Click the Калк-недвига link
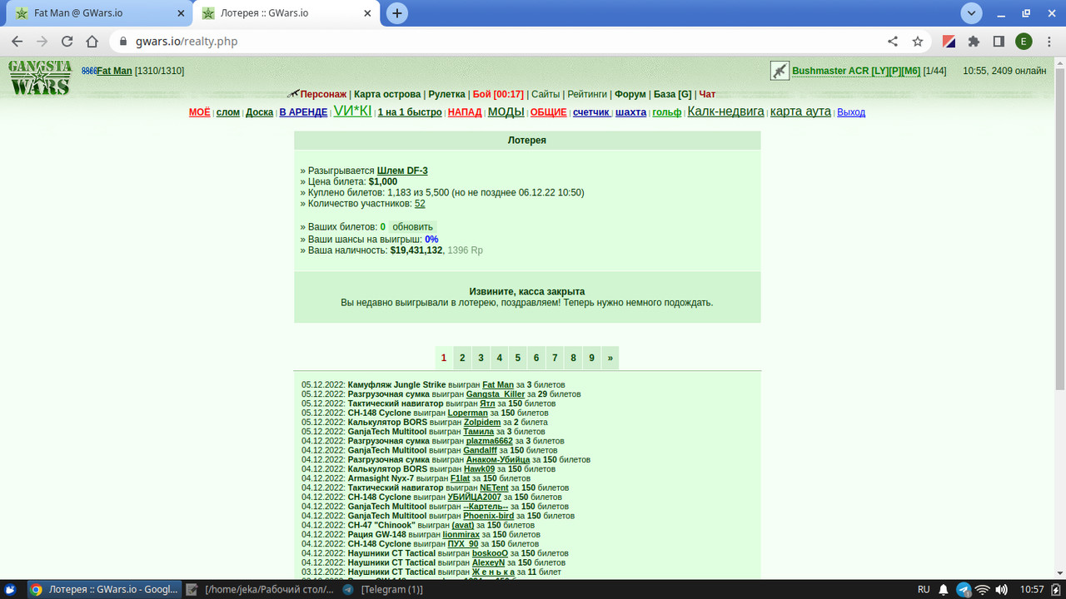This screenshot has width=1066, height=599. (x=725, y=111)
